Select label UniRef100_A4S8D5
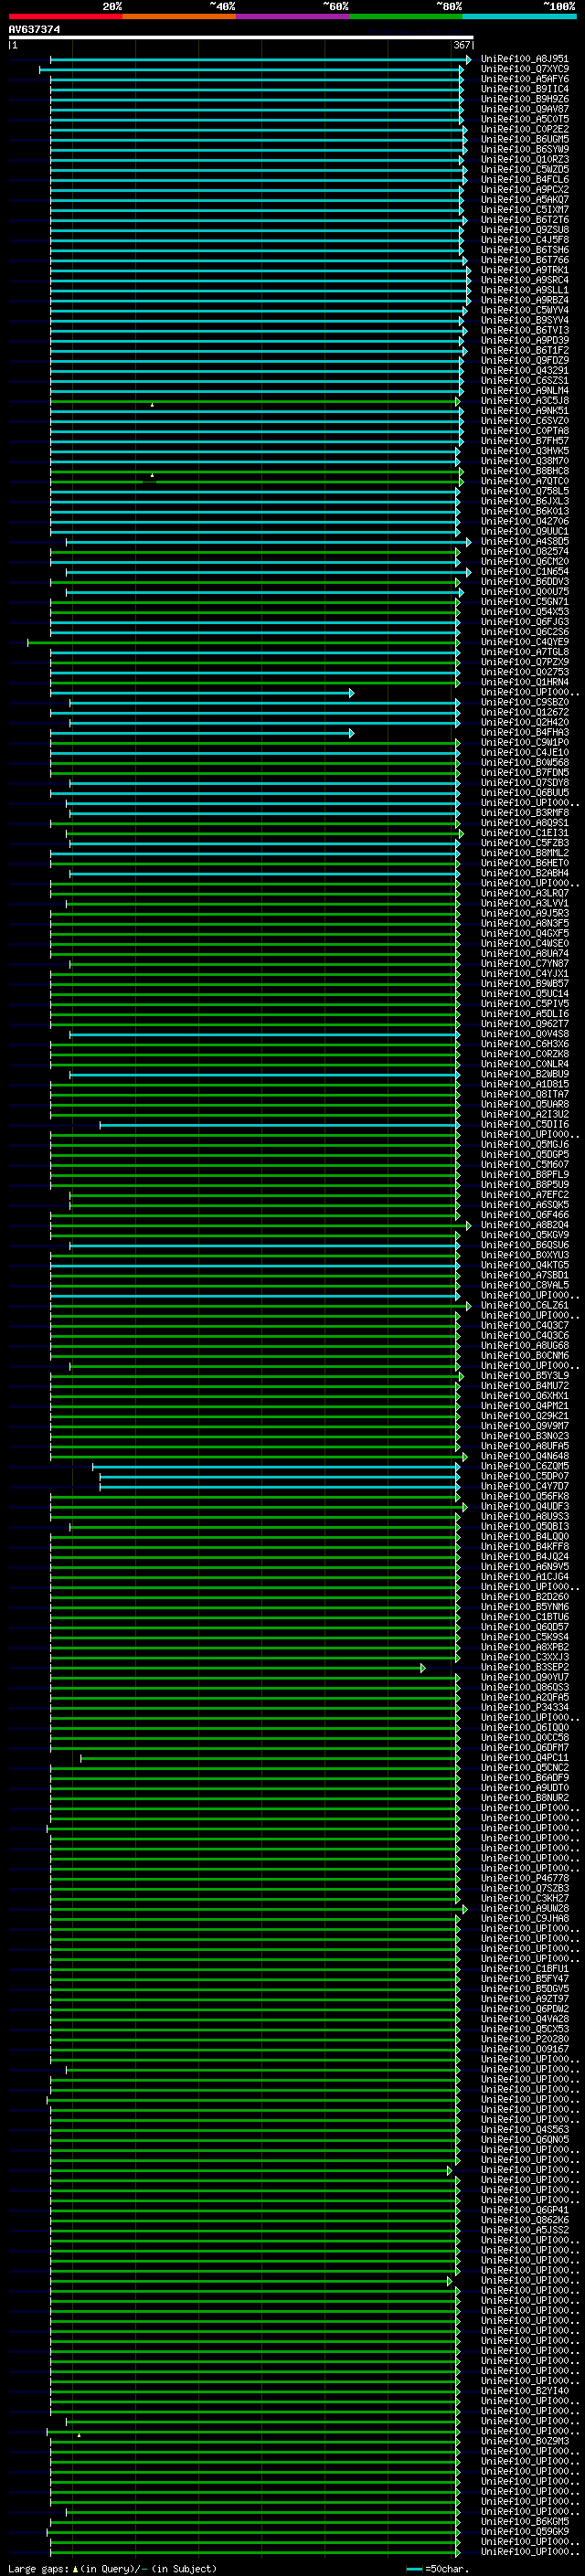 coord(524,541)
